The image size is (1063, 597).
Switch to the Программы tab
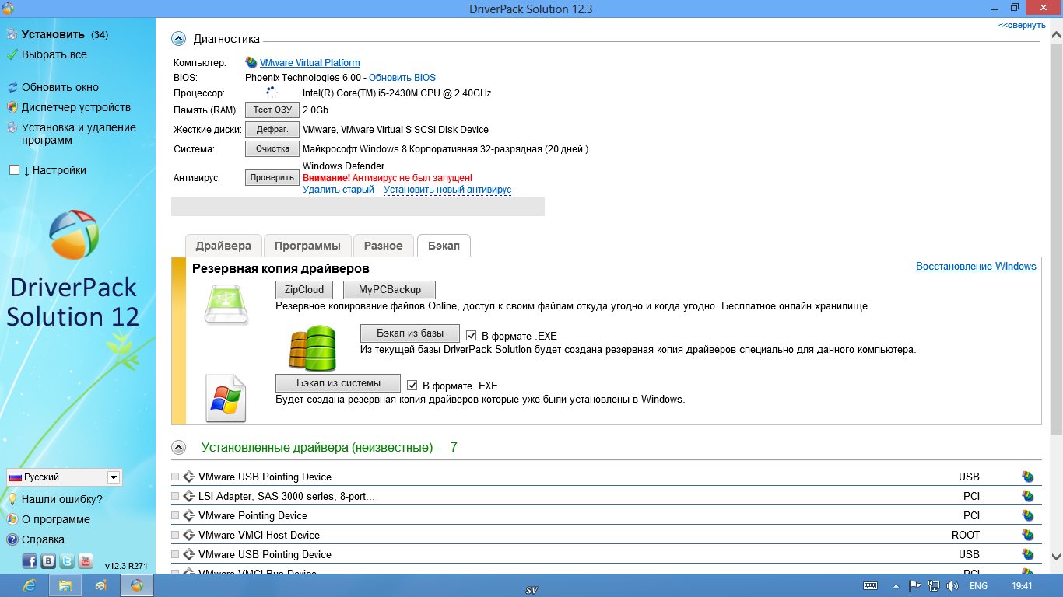click(x=307, y=246)
